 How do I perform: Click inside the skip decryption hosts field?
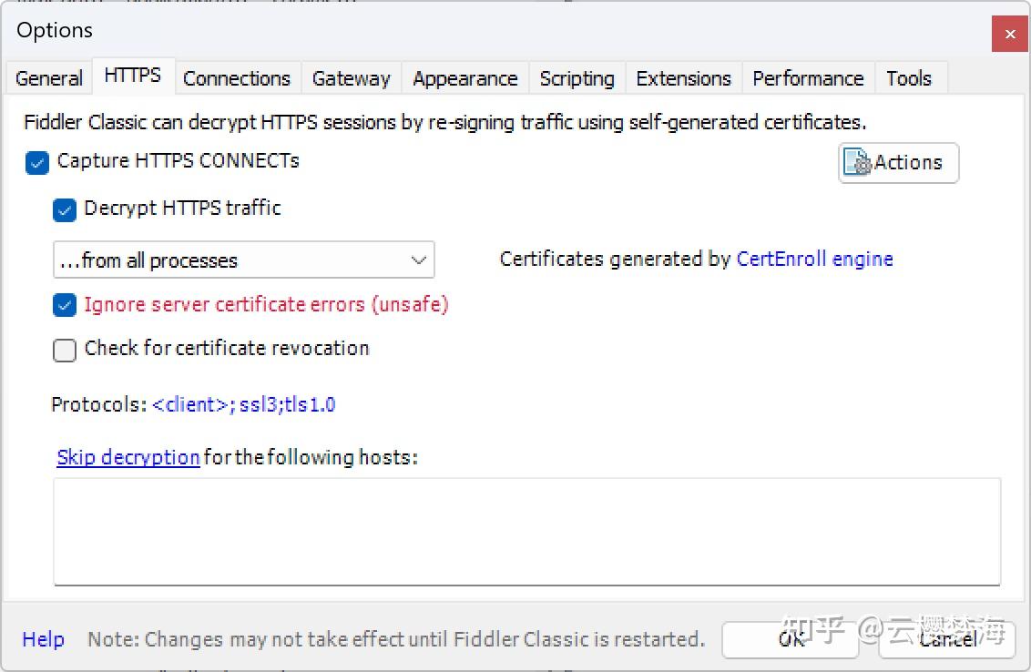pos(528,533)
